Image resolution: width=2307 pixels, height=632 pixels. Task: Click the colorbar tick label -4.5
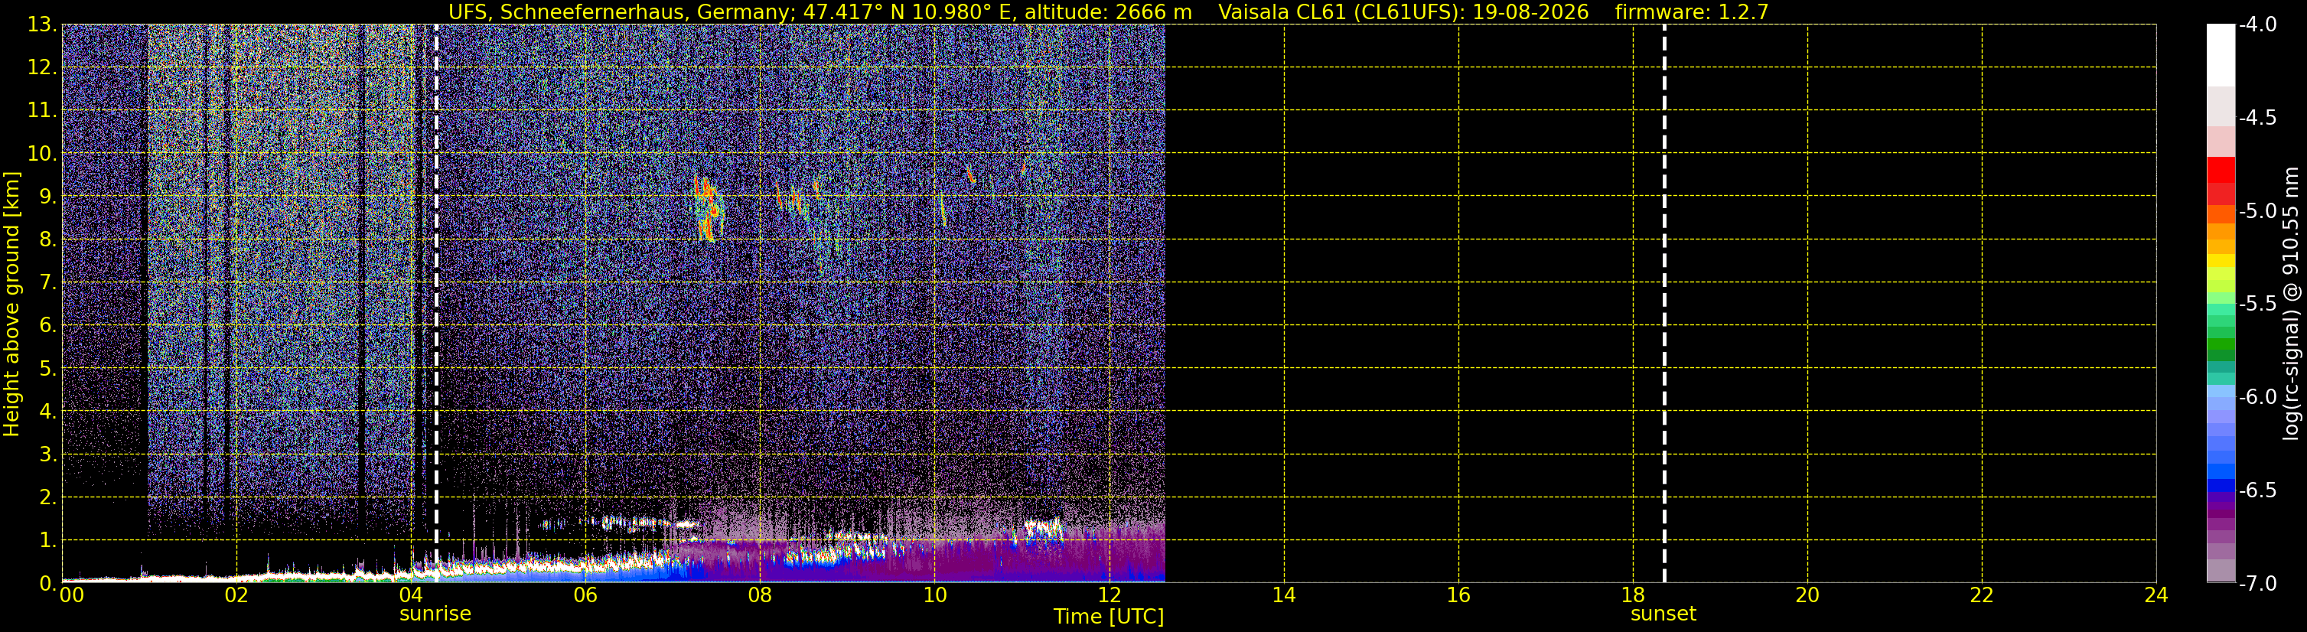[x=2256, y=118]
